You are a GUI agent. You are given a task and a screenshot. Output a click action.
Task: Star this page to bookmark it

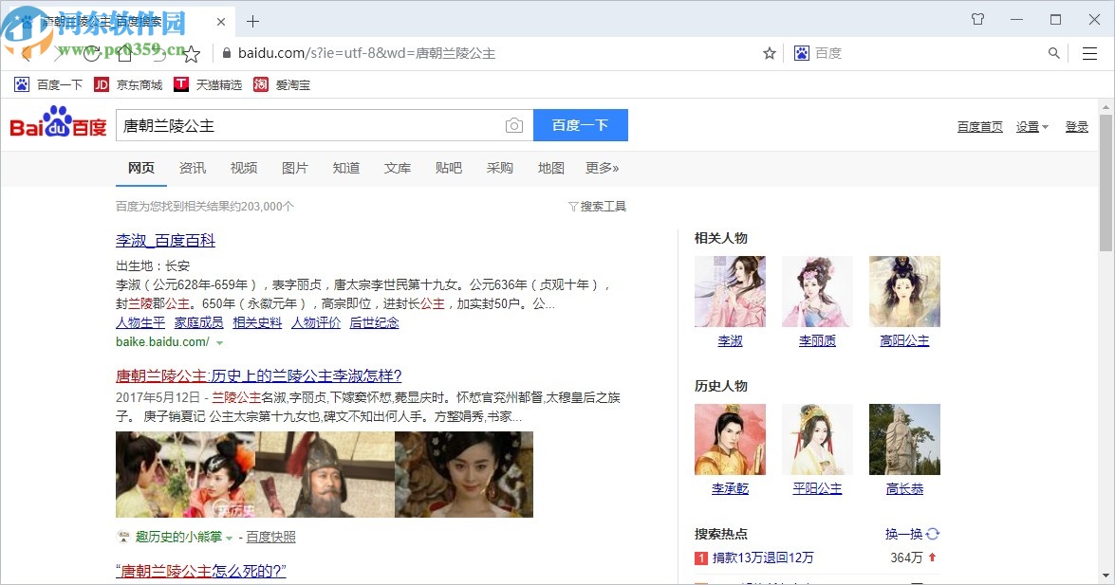click(769, 54)
